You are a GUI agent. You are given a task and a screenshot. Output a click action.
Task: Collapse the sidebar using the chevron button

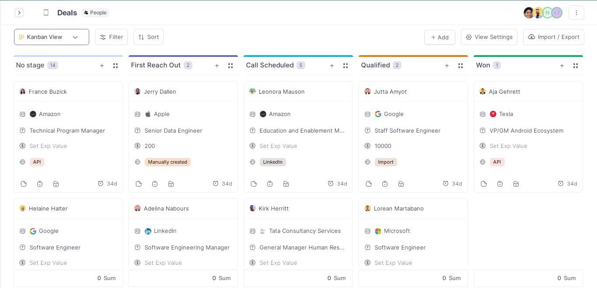[x=19, y=13]
